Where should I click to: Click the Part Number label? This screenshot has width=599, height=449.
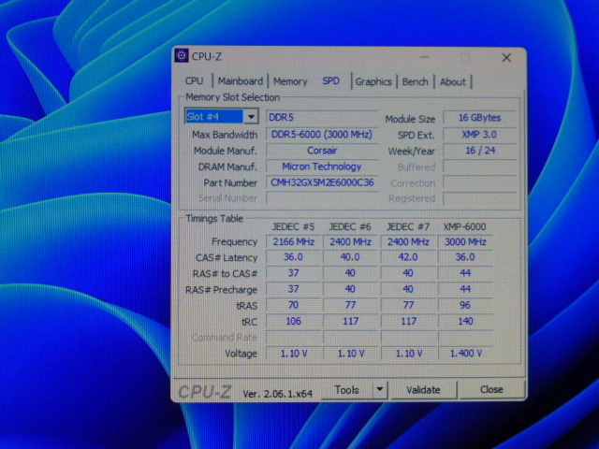click(x=230, y=183)
